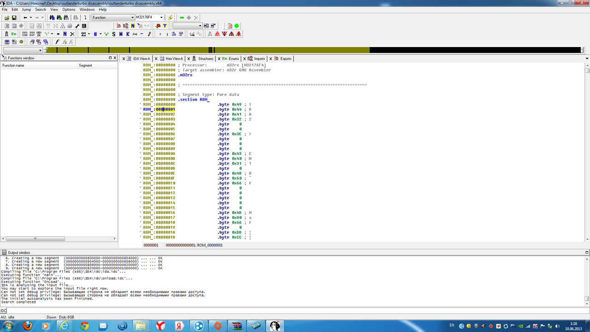Screen dimensions: 590x332
Task: Click the black italic f function icon
Action: pyautogui.click(x=57, y=42)
